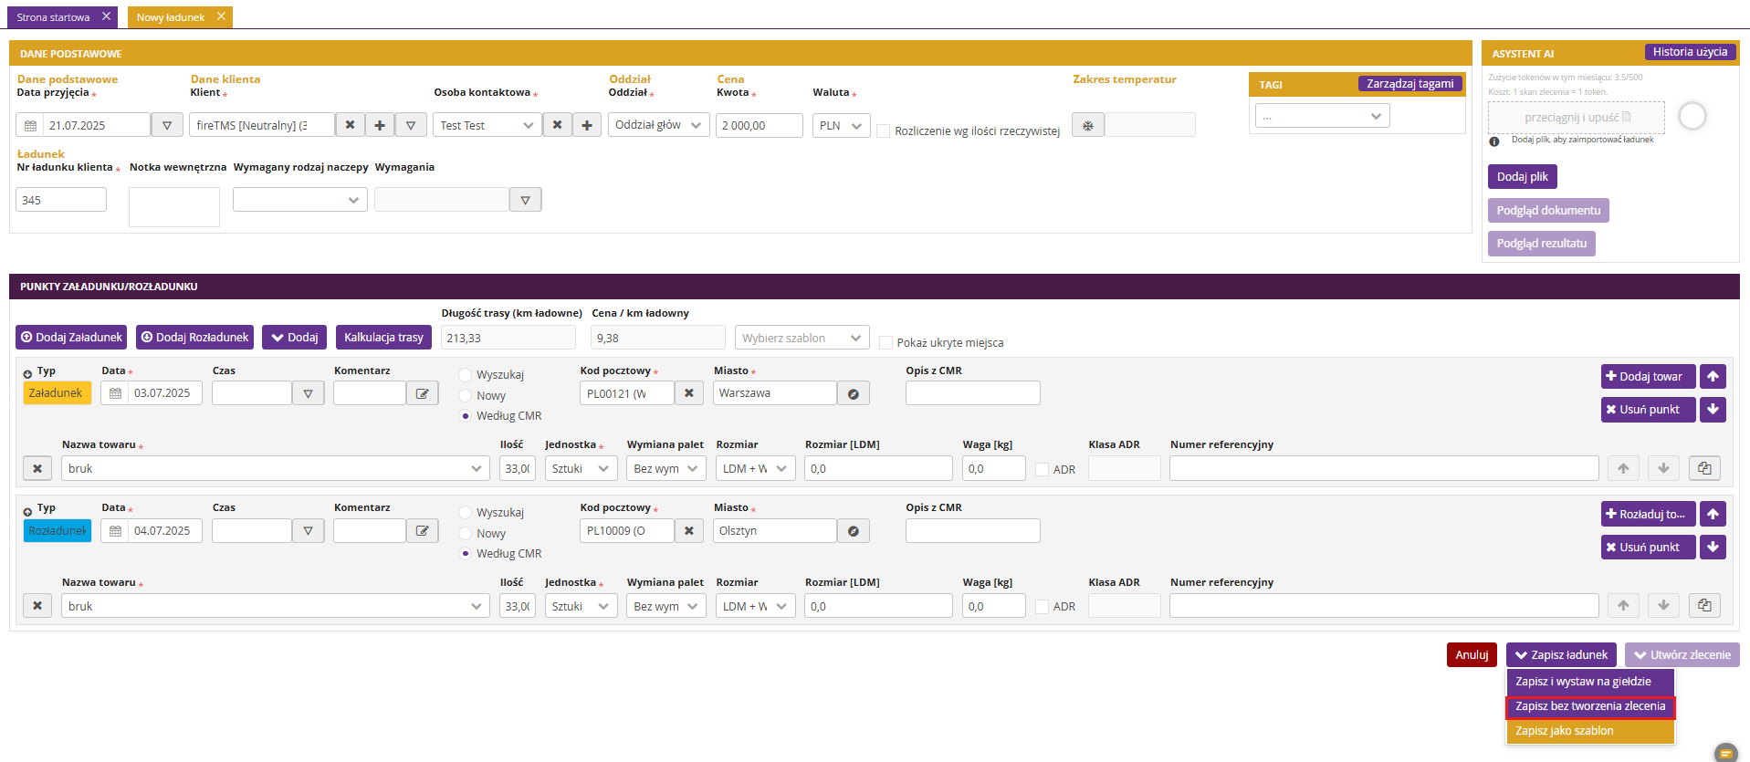Clear the selected client with X icon
The image size is (1750, 762).
tap(350, 125)
